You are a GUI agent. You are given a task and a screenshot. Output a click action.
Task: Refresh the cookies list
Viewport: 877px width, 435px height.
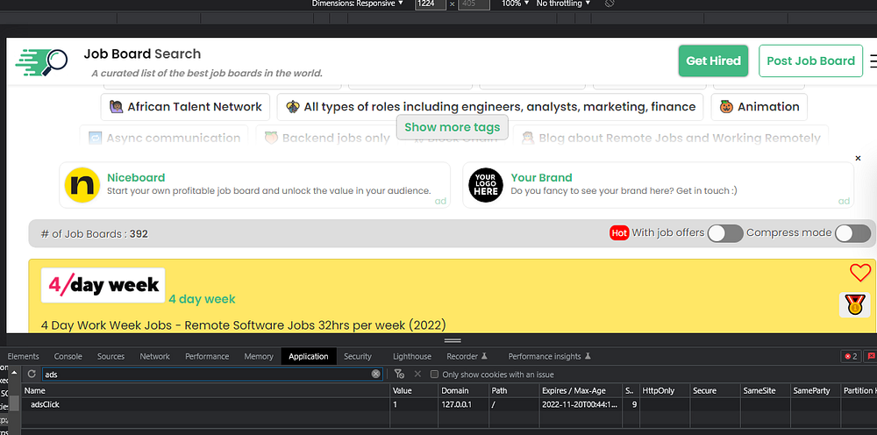tap(32, 374)
